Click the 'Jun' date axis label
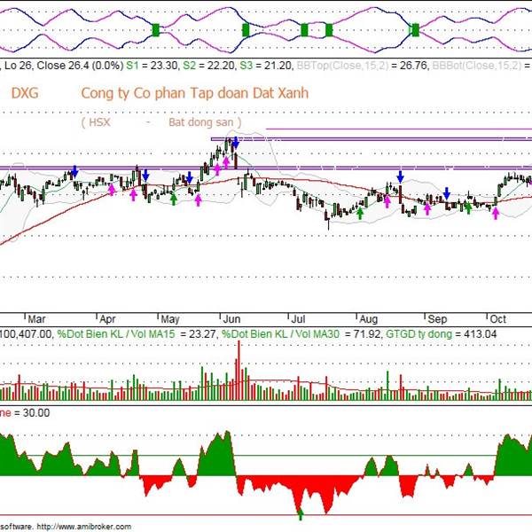The image size is (532, 532). click(x=231, y=319)
